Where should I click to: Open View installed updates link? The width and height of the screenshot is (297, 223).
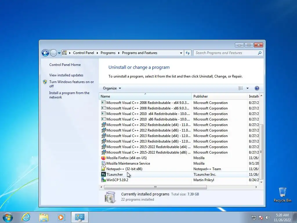point(66,75)
